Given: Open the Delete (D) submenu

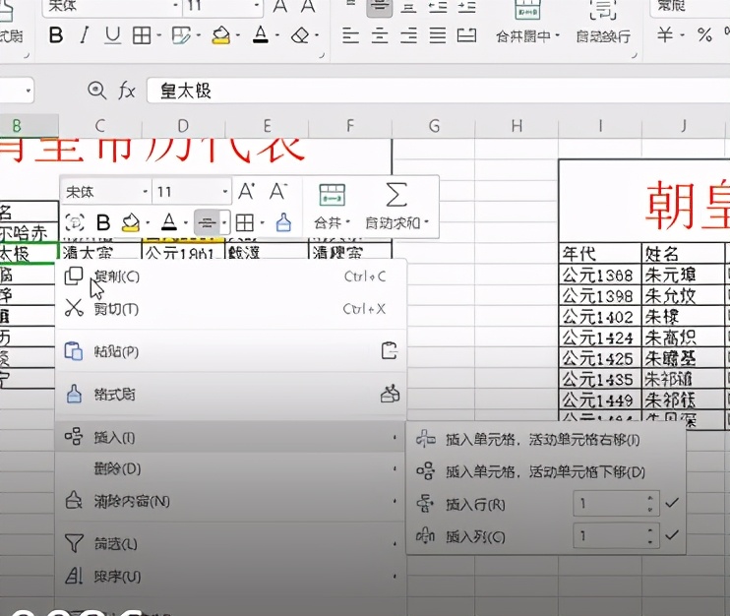Looking at the screenshot, I should click(230, 468).
